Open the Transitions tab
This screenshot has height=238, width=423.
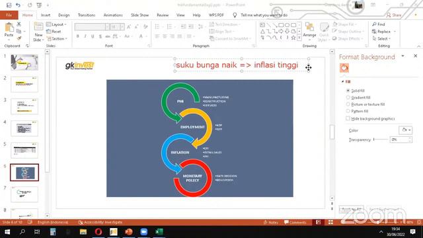pyautogui.click(x=87, y=15)
